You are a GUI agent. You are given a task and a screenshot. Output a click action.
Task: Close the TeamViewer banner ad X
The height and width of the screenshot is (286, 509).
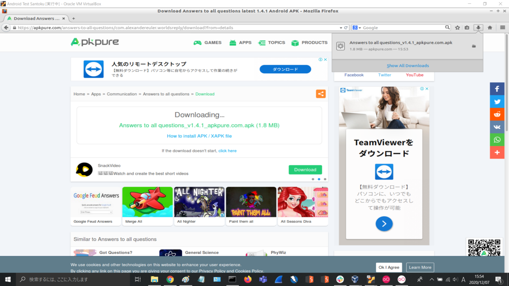325,60
